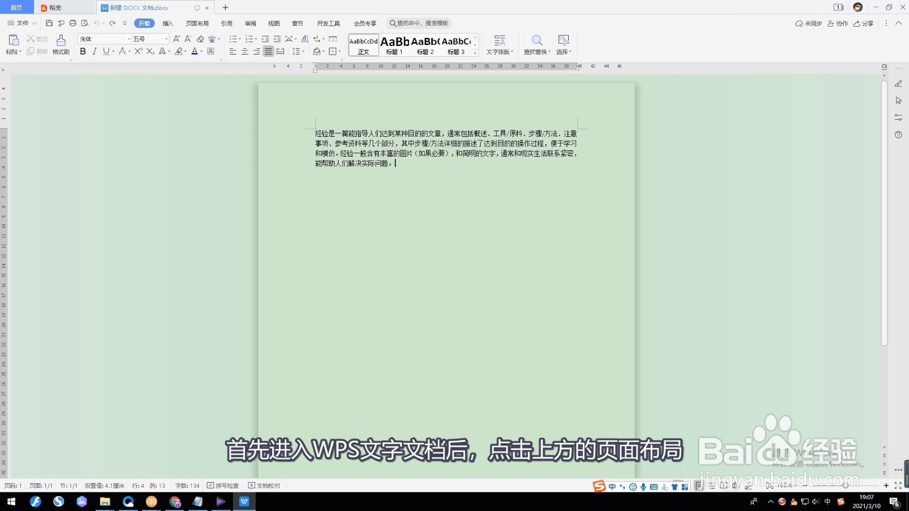The width and height of the screenshot is (909, 511).
Task: Expand the underline style dropdown arrow
Action: point(114,51)
